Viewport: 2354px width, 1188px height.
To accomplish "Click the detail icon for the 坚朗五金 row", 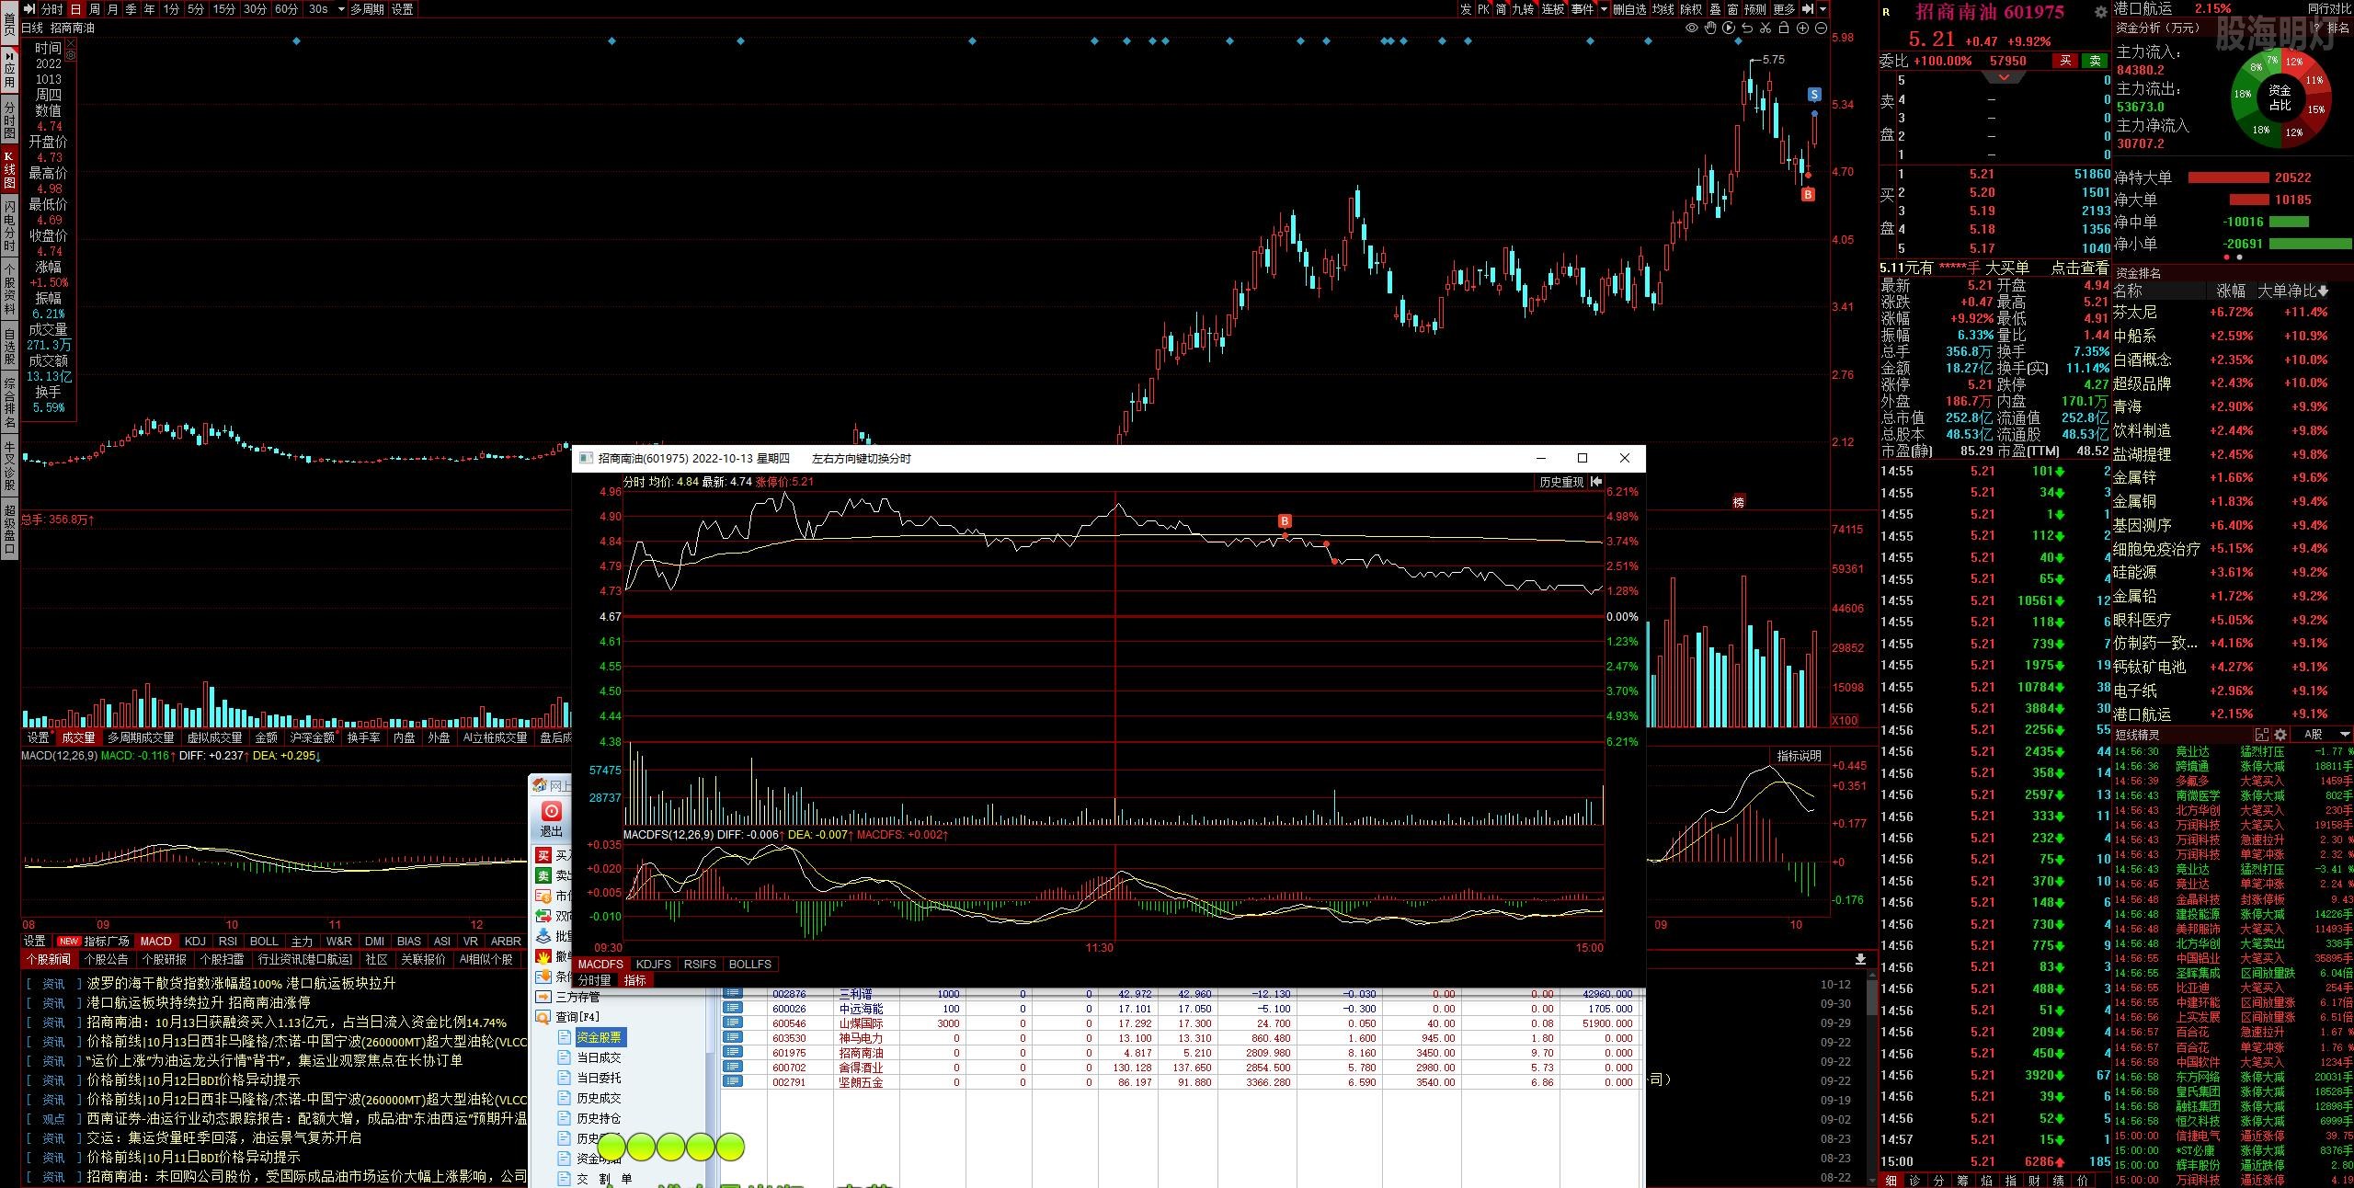I will 733,1082.
